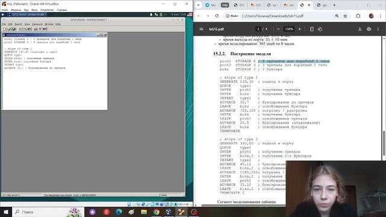Open VirtualBox Машина menu

[16, 10]
